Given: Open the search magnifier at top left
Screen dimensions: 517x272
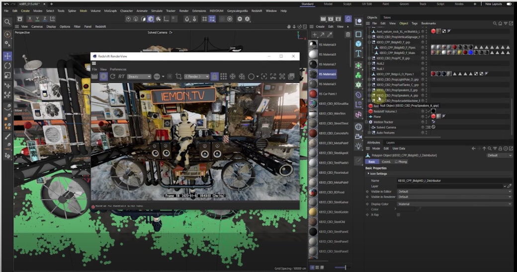Looking at the screenshot, I should (x=7, y=22).
